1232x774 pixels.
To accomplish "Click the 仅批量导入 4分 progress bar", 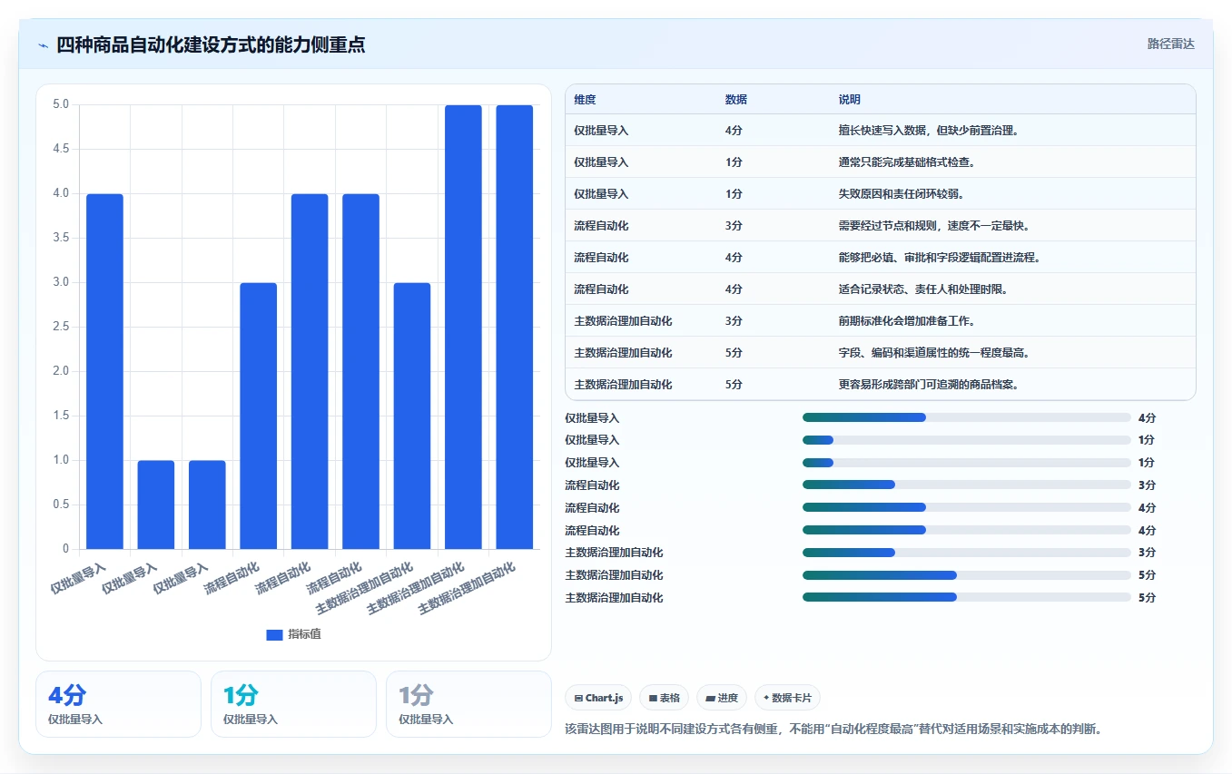I will point(967,417).
